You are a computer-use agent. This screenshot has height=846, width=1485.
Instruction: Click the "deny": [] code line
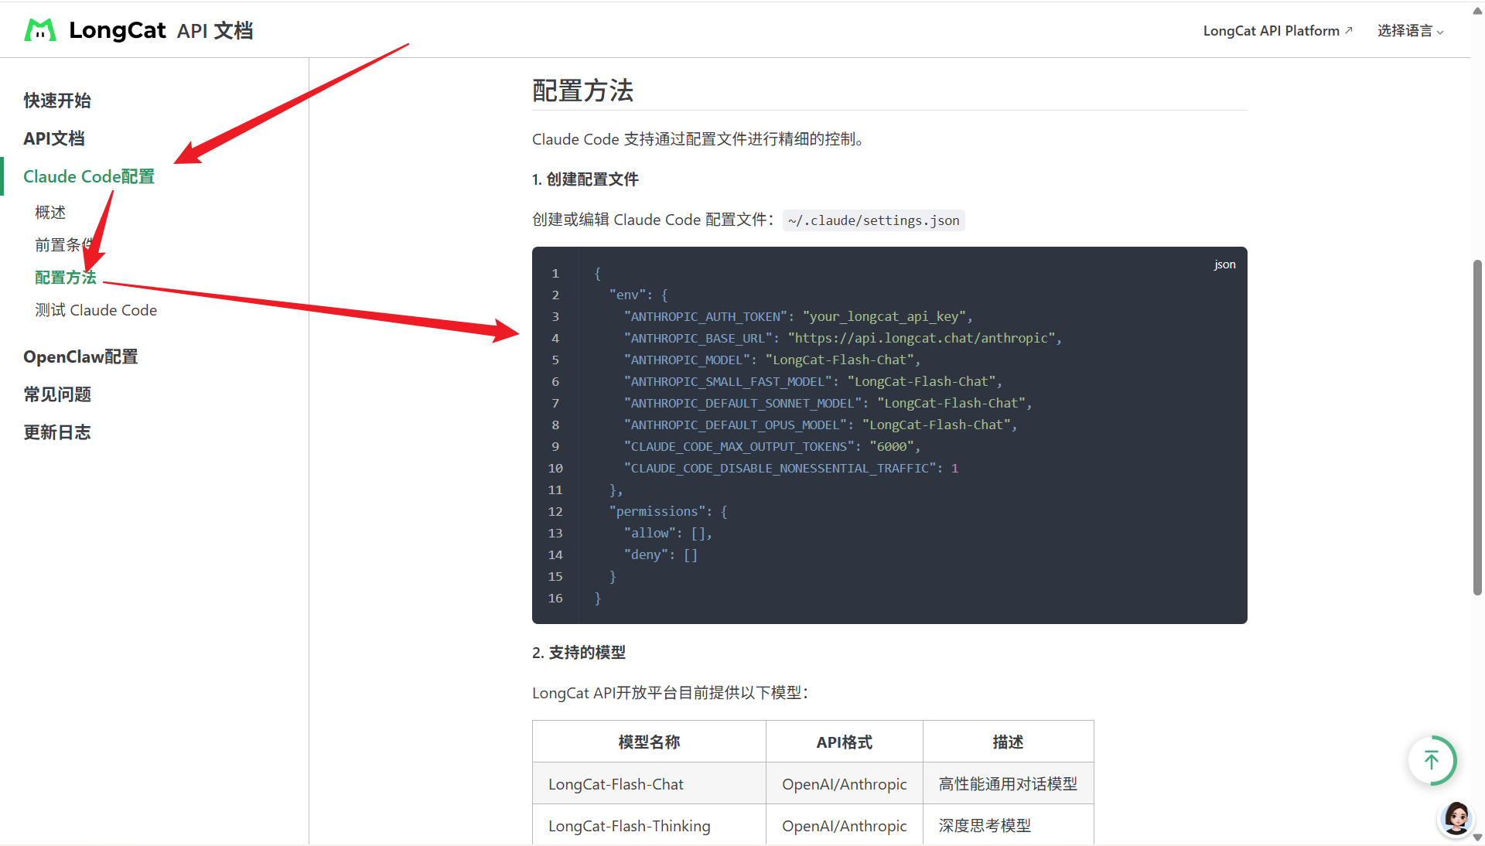[x=661, y=554]
